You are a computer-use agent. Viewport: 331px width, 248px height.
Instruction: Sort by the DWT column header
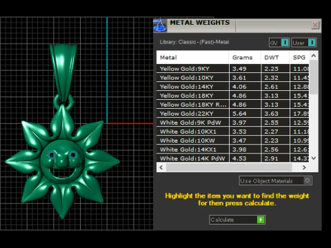click(275, 57)
